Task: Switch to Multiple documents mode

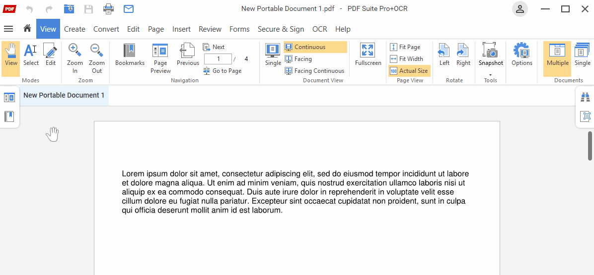Action: pyautogui.click(x=557, y=58)
